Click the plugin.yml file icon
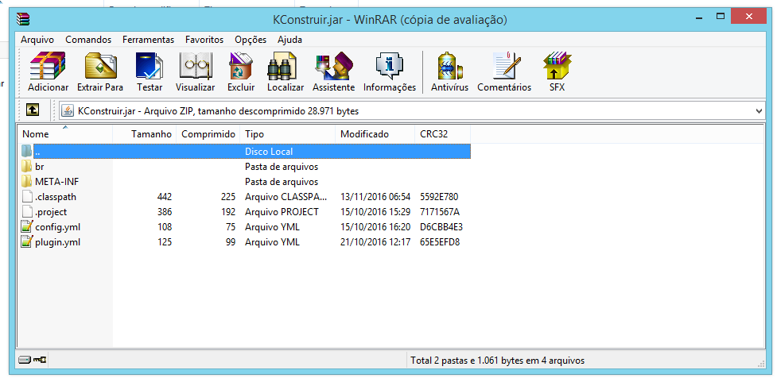 (x=27, y=242)
